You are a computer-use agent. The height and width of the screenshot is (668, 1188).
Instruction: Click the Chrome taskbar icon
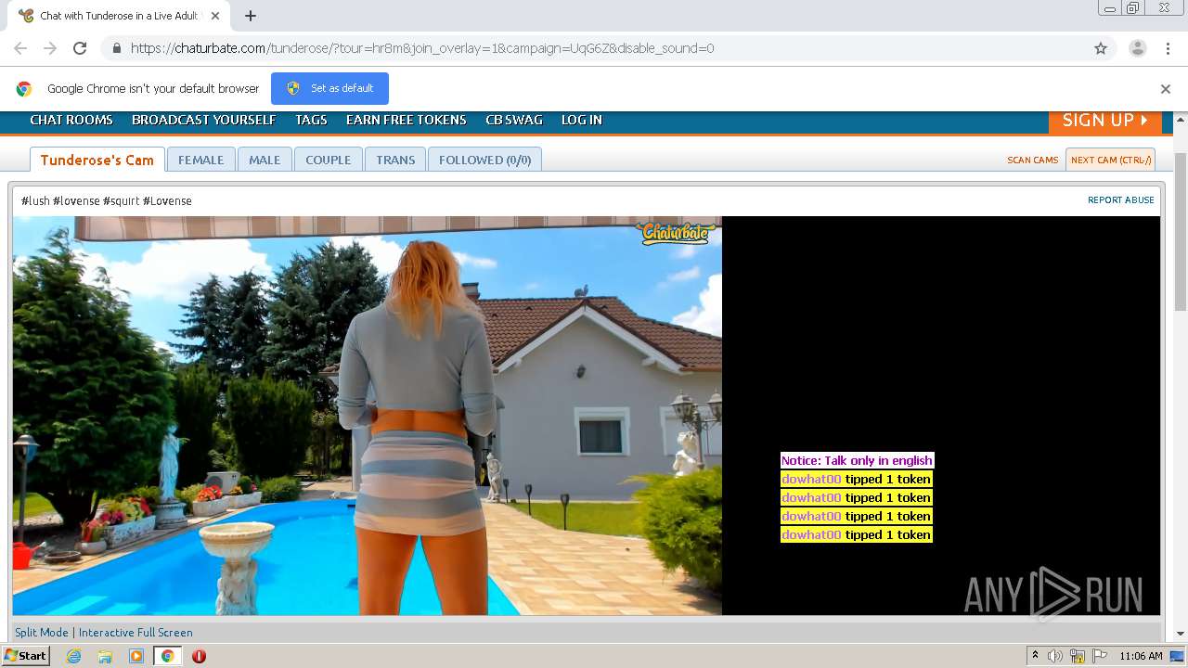(x=168, y=656)
